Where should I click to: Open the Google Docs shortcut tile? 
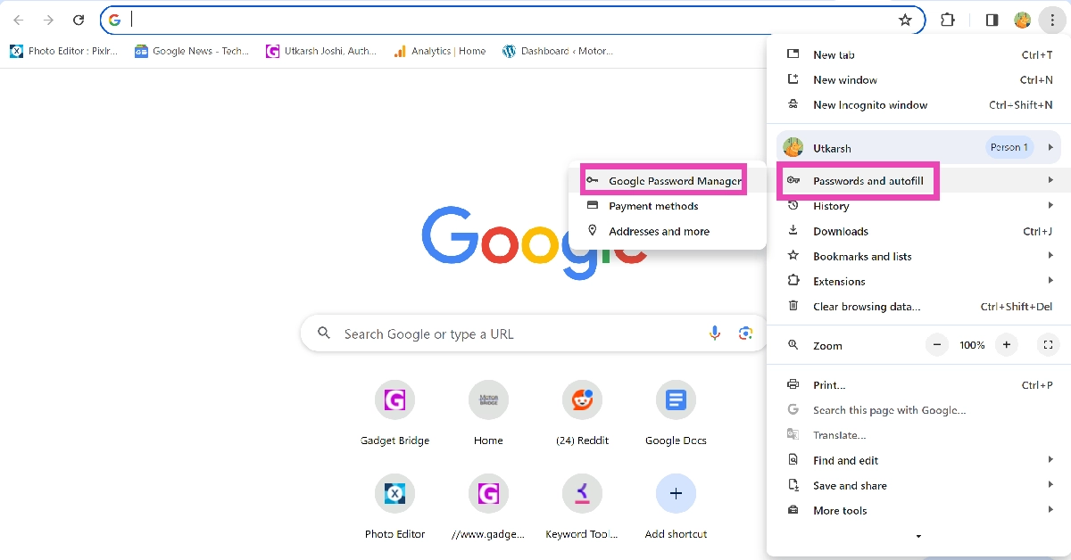676,400
